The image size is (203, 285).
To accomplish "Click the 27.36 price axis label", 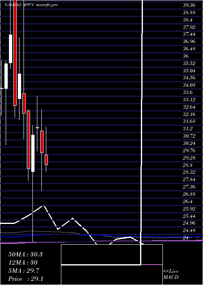I will (x=189, y=187).
